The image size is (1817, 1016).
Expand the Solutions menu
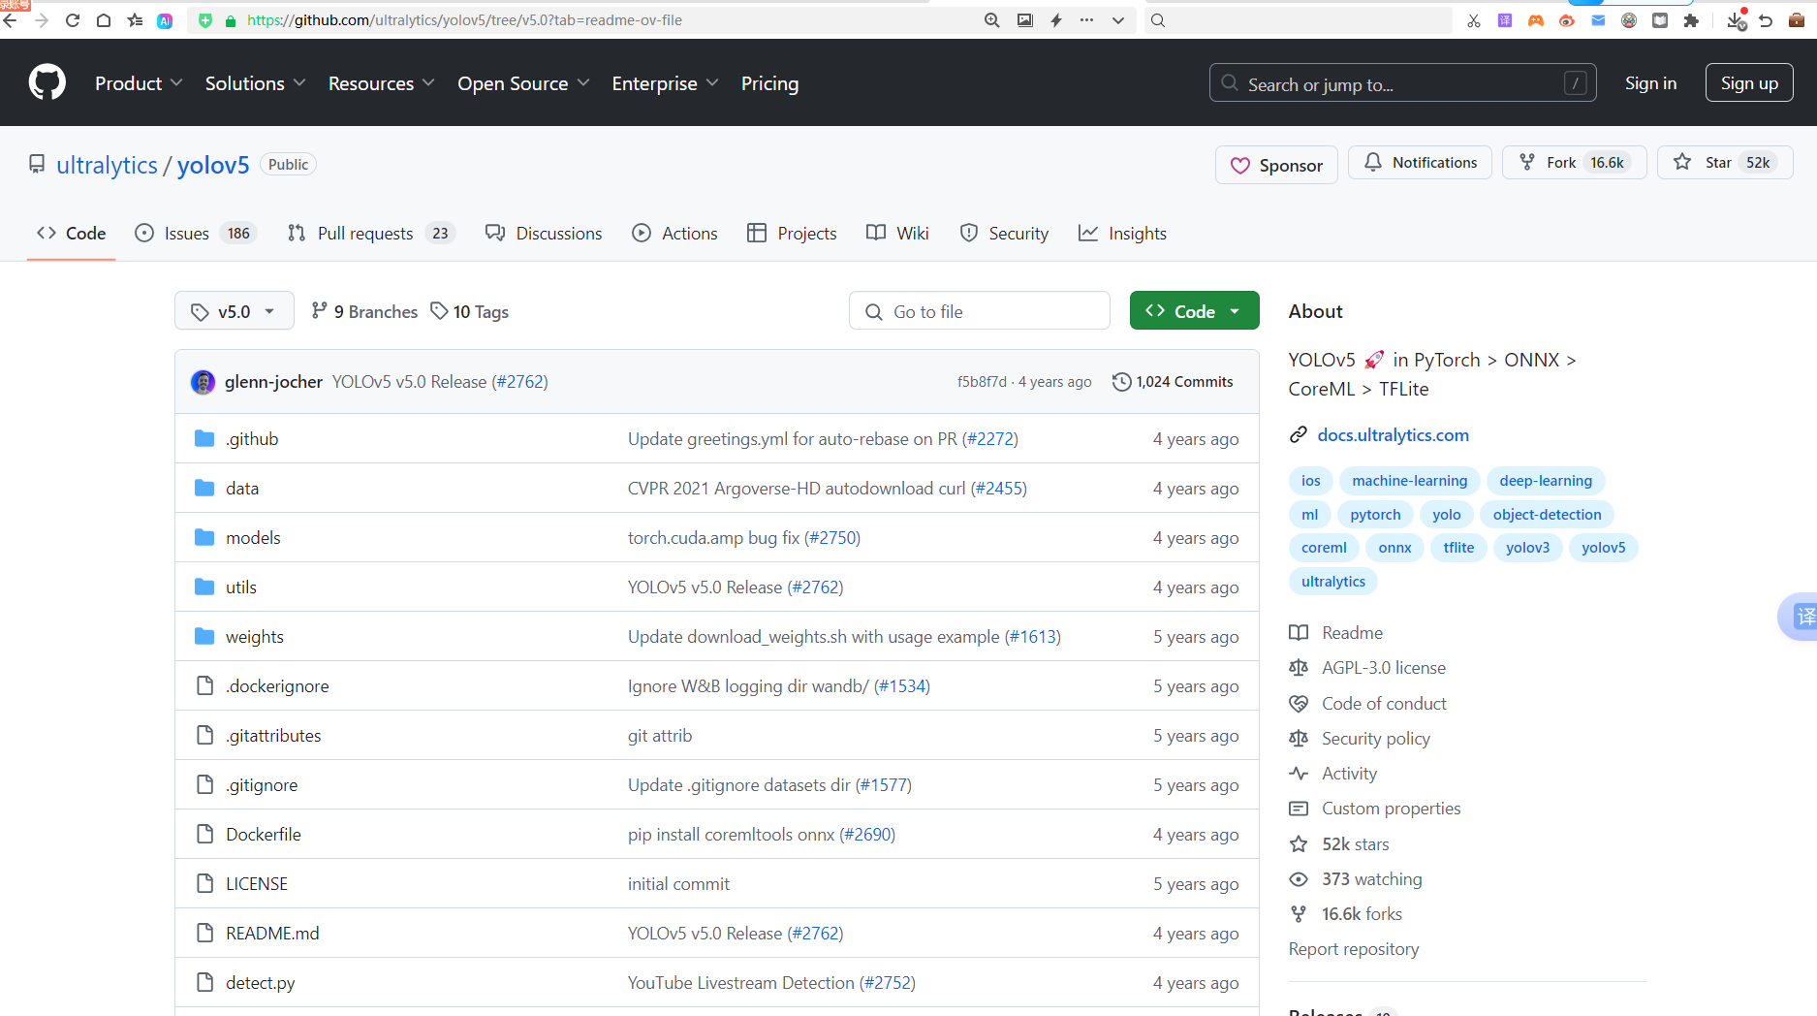[255, 83]
